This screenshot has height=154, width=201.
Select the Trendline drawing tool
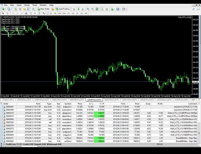tap(22, 13)
